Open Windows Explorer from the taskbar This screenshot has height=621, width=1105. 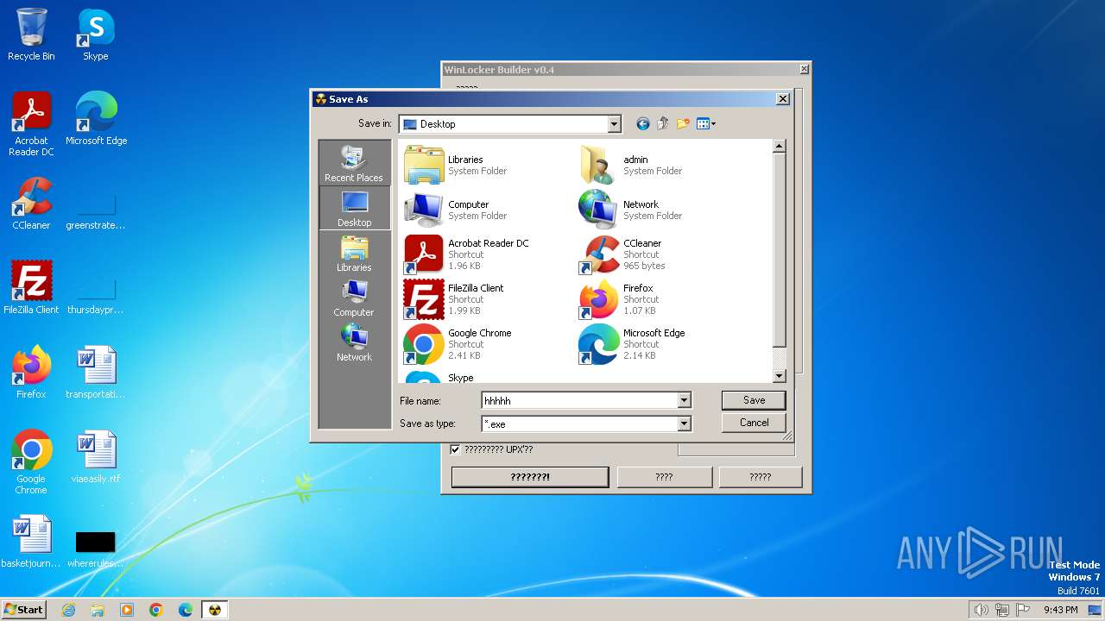[x=98, y=610]
